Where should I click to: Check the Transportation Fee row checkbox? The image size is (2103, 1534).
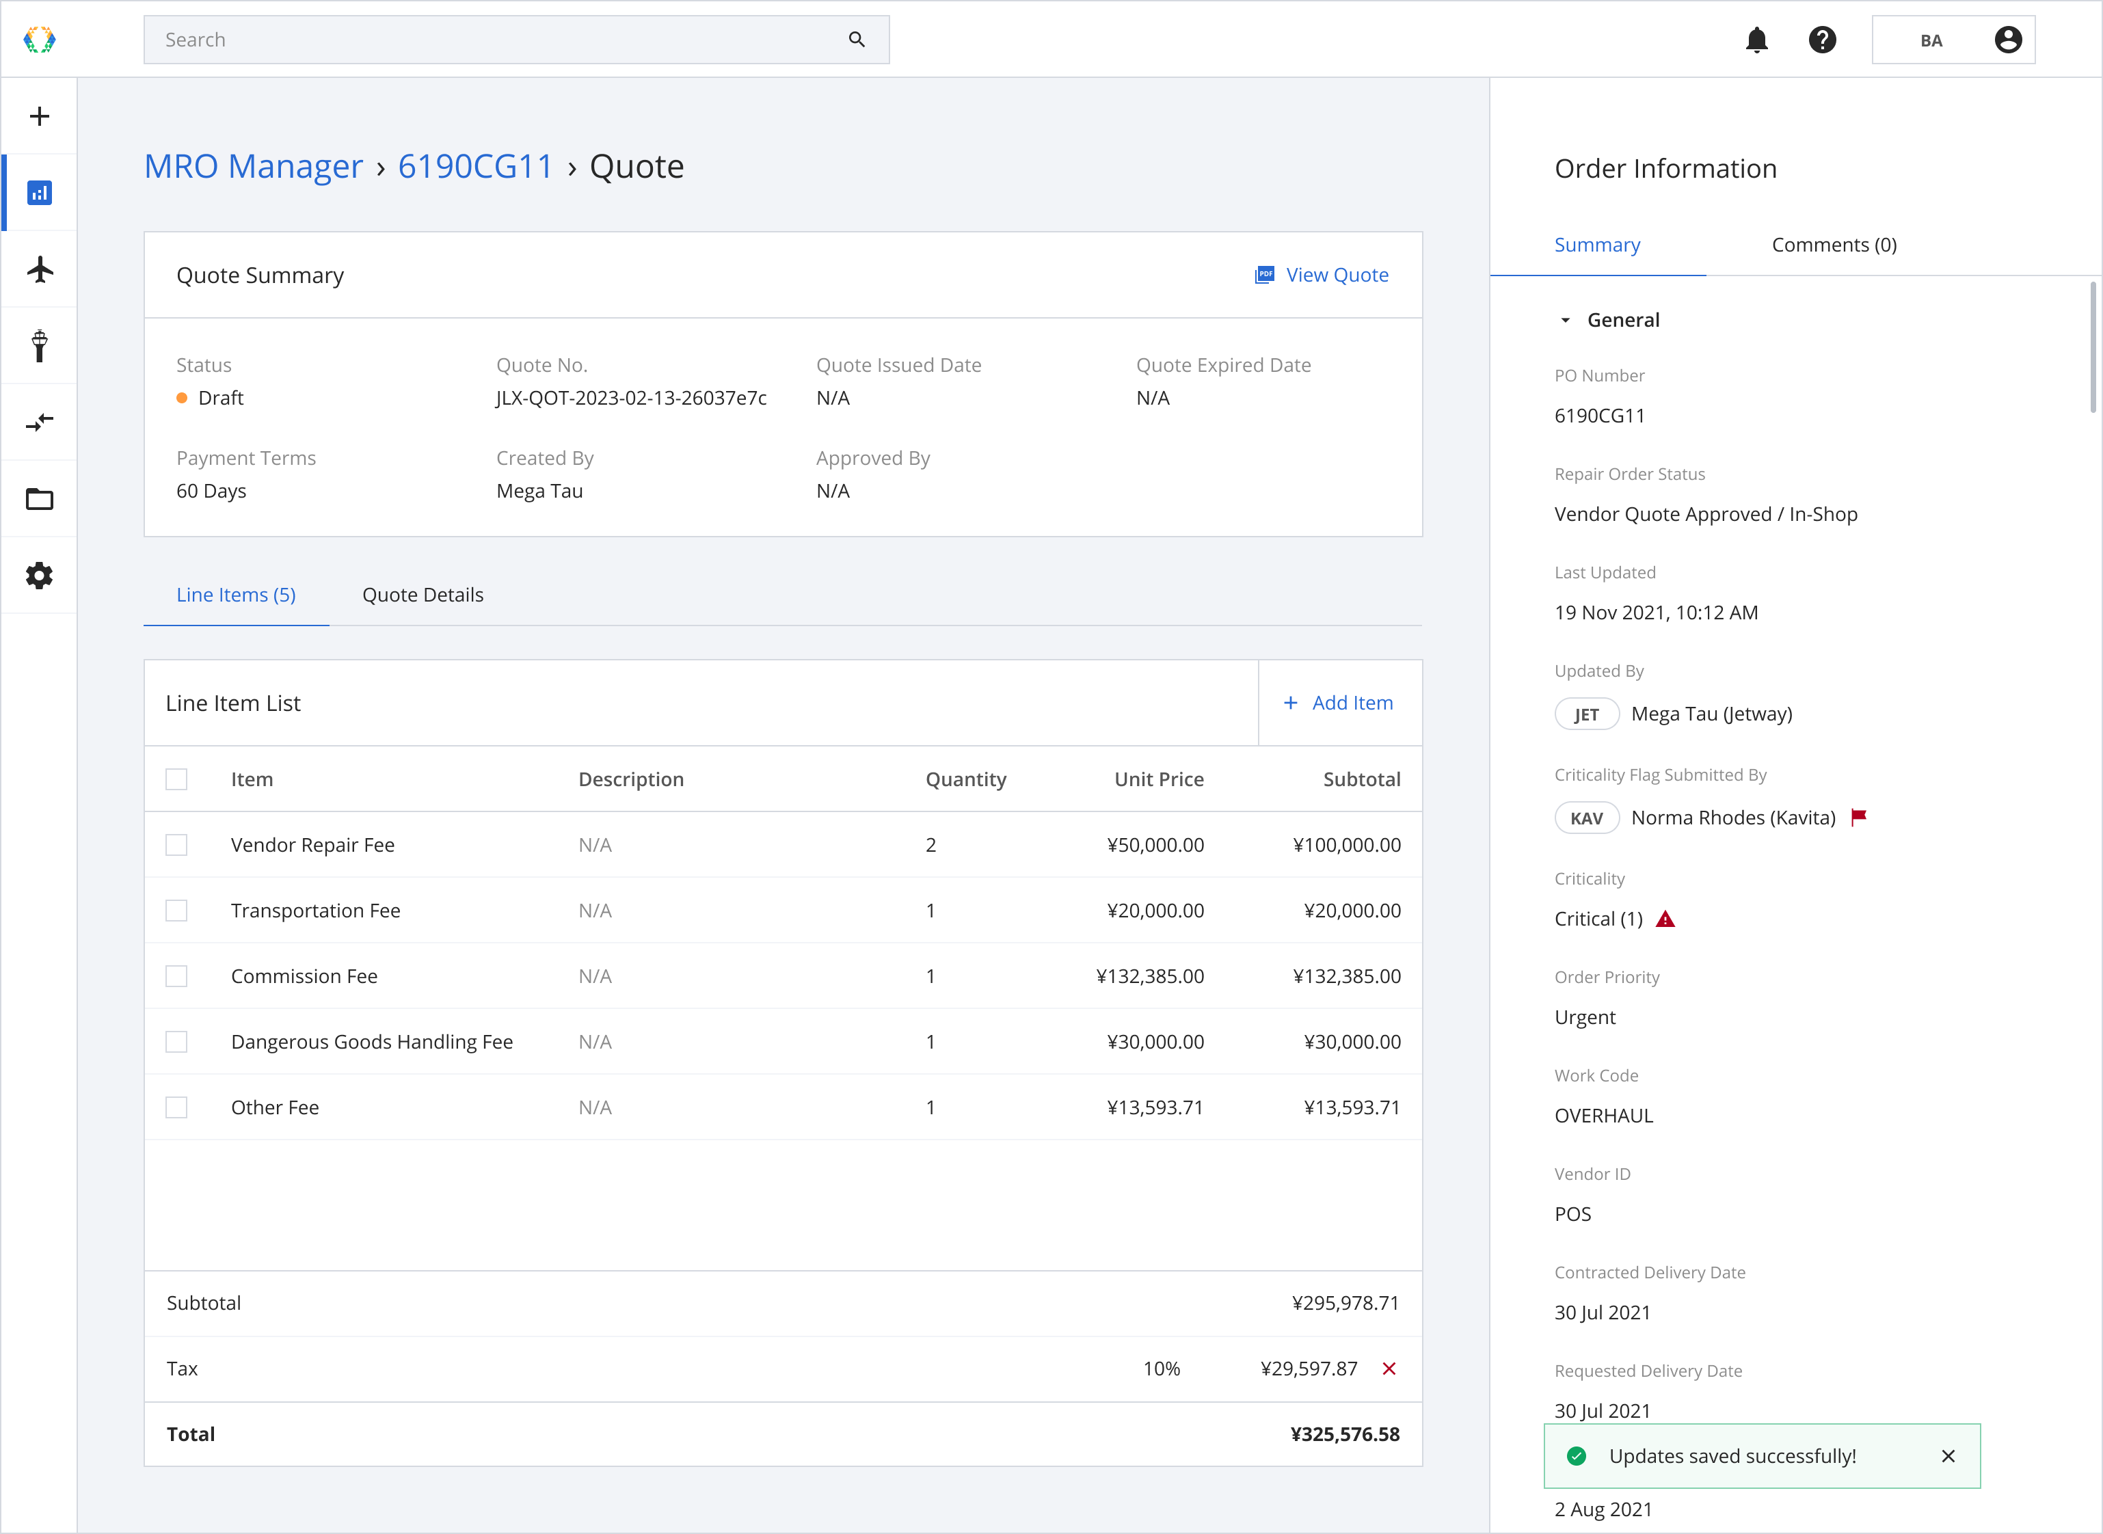(176, 911)
